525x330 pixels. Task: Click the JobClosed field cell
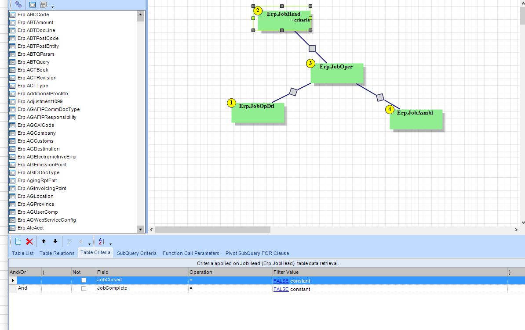(x=142, y=280)
